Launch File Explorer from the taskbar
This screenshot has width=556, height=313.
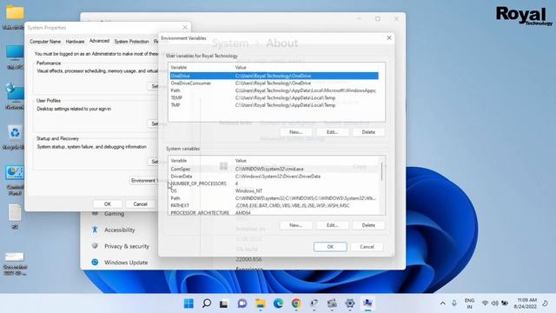(261, 303)
